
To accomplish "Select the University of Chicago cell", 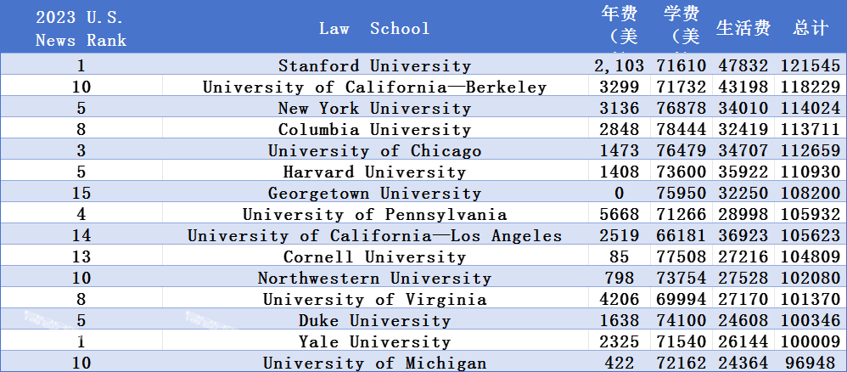I will (375, 150).
